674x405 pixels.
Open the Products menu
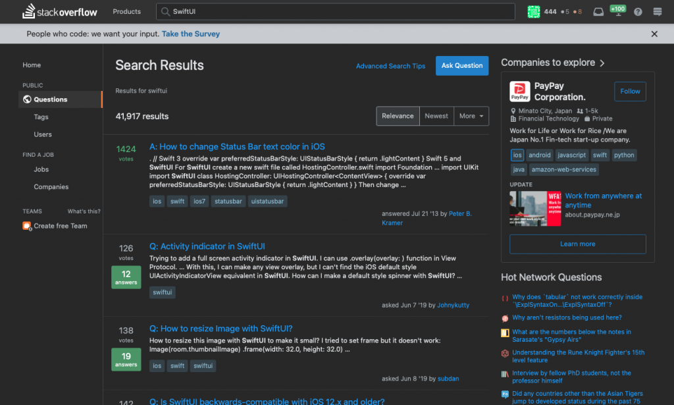[x=127, y=12]
